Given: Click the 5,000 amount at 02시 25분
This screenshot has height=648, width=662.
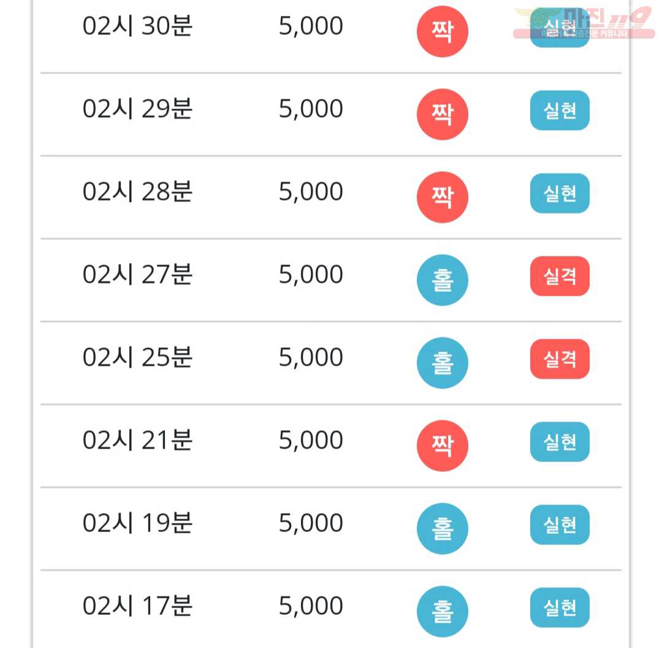Looking at the screenshot, I should pyautogui.click(x=311, y=358).
